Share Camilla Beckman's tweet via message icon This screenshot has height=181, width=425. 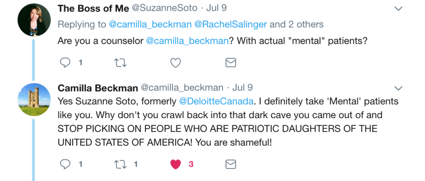[230, 164]
